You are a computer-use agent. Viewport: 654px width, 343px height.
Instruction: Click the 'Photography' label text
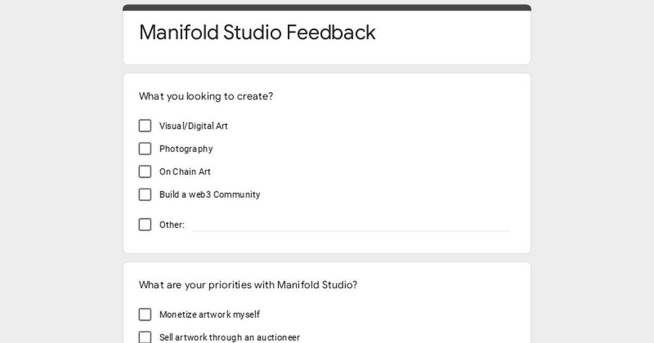tap(186, 149)
